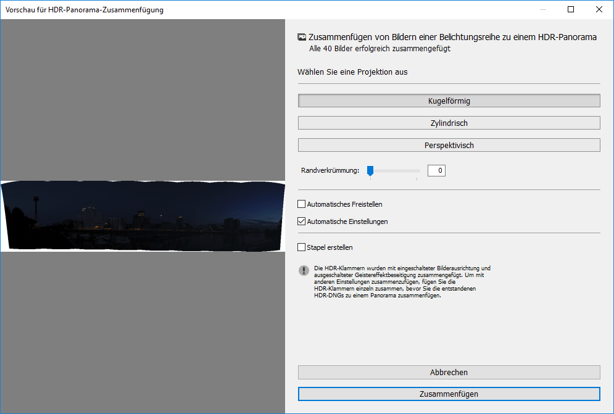The image size is (614, 414).
Task: Select the Kugelförmig projection
Action: (449, 101)
